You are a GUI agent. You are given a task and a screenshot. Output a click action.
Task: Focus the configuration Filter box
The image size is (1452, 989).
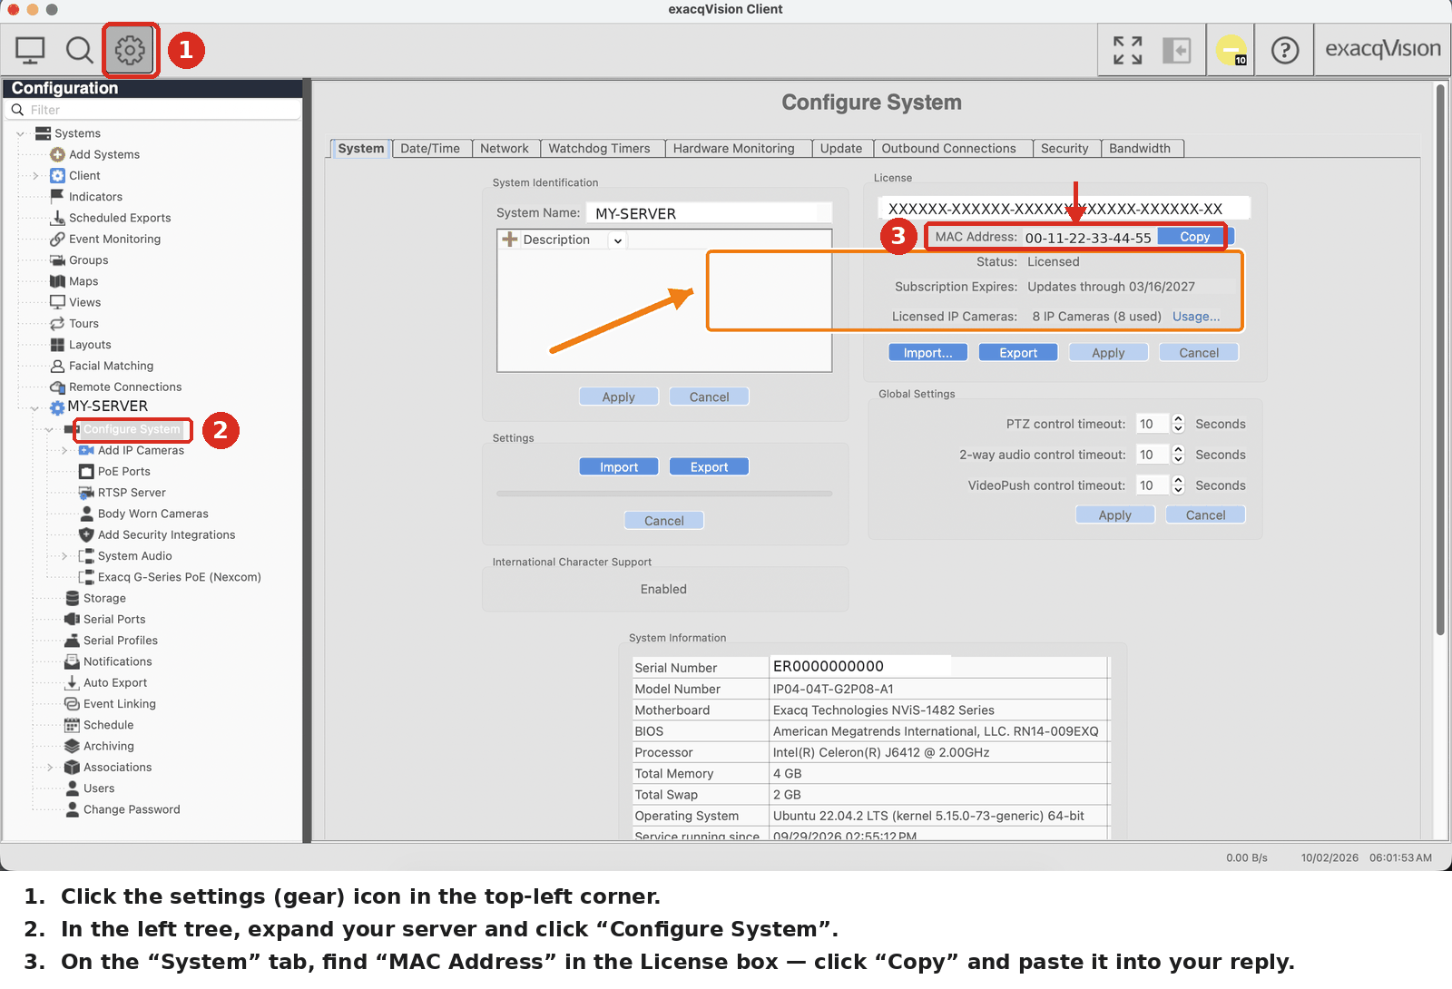(154, 110)
